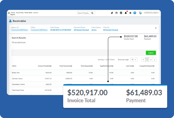
Task: Click the rocket quick-launch icon
Action: pos(112,13)
